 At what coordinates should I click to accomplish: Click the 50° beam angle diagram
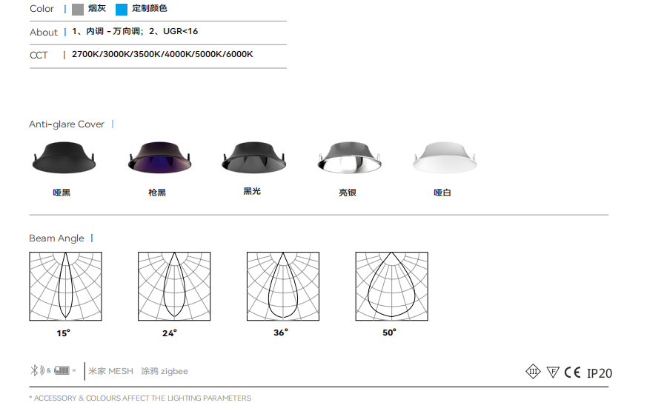(x=392, y=286)
